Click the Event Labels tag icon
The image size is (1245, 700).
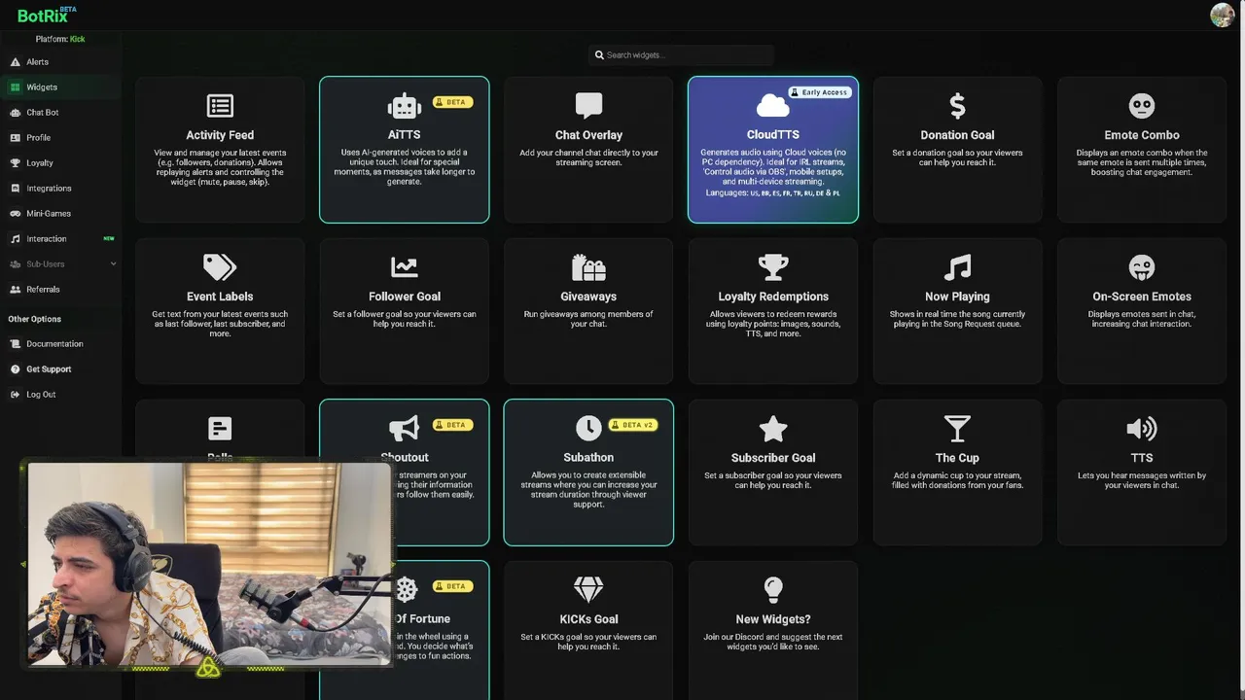[220, 266]
